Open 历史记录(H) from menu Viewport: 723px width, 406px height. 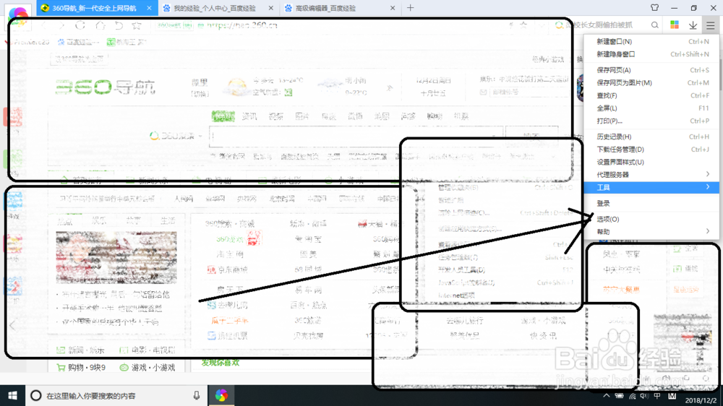651,137
